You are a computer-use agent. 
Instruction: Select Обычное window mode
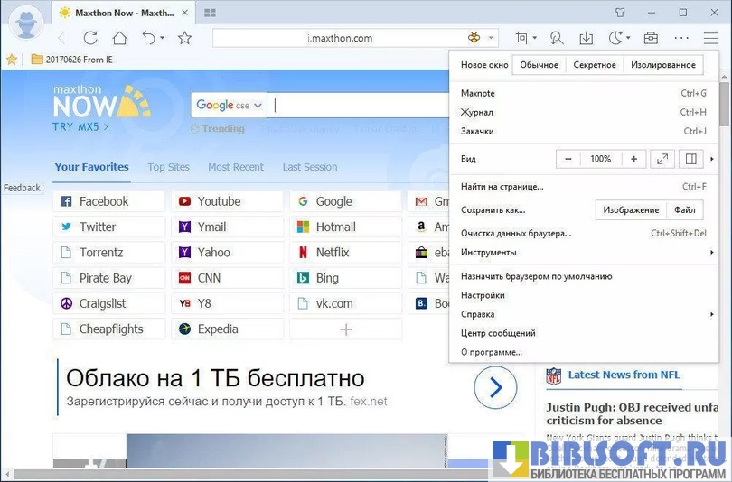540,65
